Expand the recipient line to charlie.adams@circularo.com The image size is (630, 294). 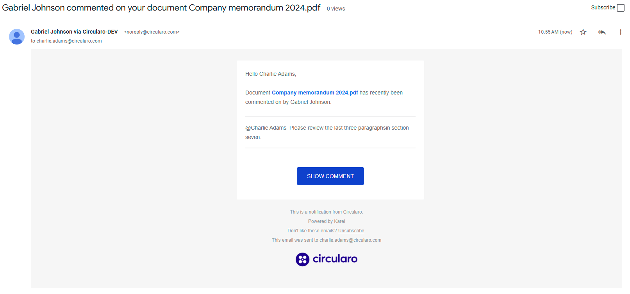tap(66, 41)
